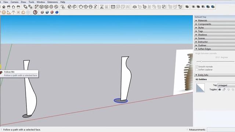The width and height of the screenshot is (235, 132).
Task: Open the Tools menu
Action: (31, 2)
